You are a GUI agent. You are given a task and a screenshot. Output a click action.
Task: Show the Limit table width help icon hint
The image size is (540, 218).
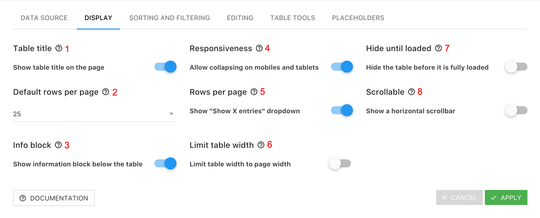click(261, 145)
